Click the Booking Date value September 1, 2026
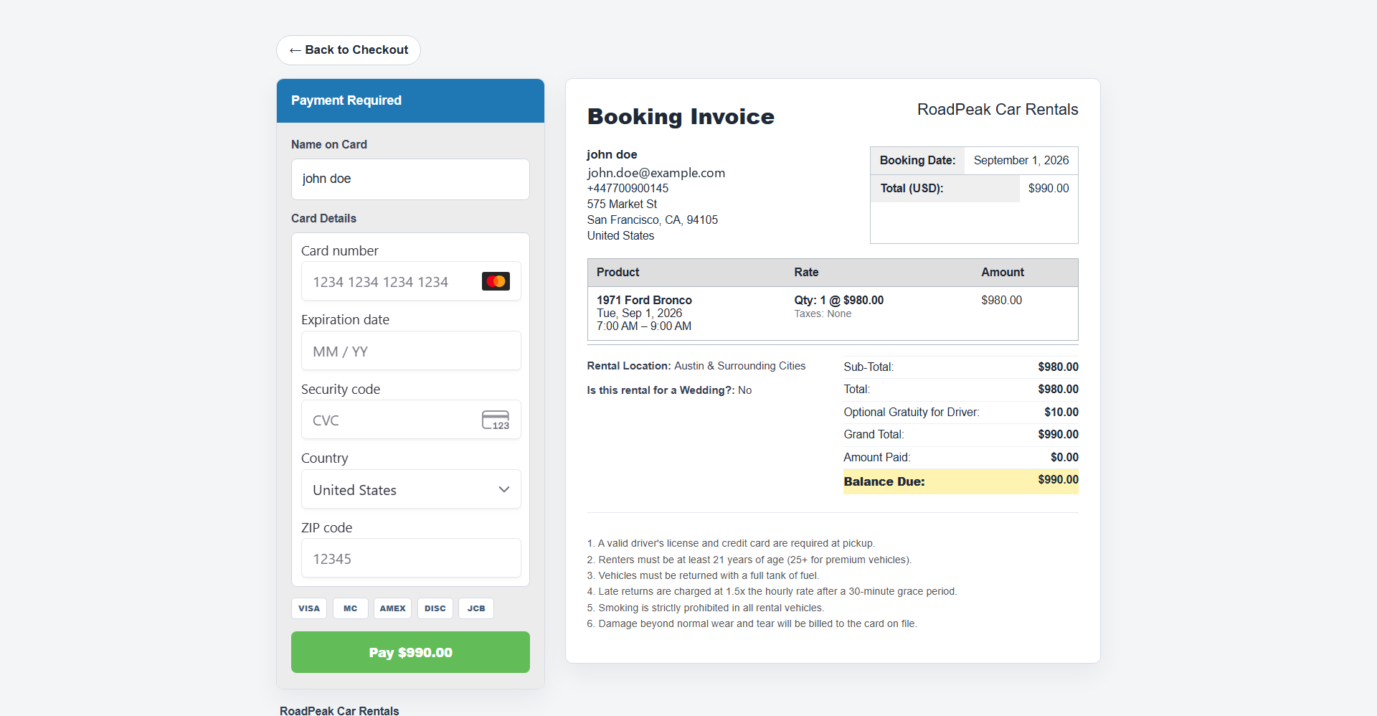Screen dimensions: 1377x716 click(1021, 161)
